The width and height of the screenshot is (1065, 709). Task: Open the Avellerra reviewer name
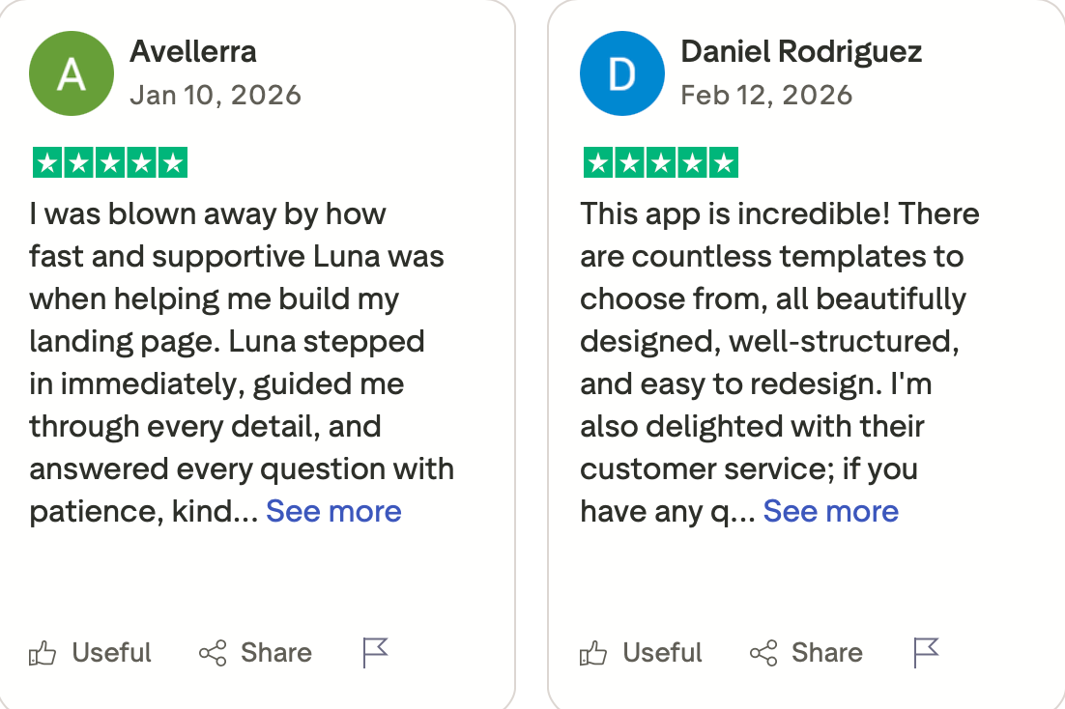(193, 51)
